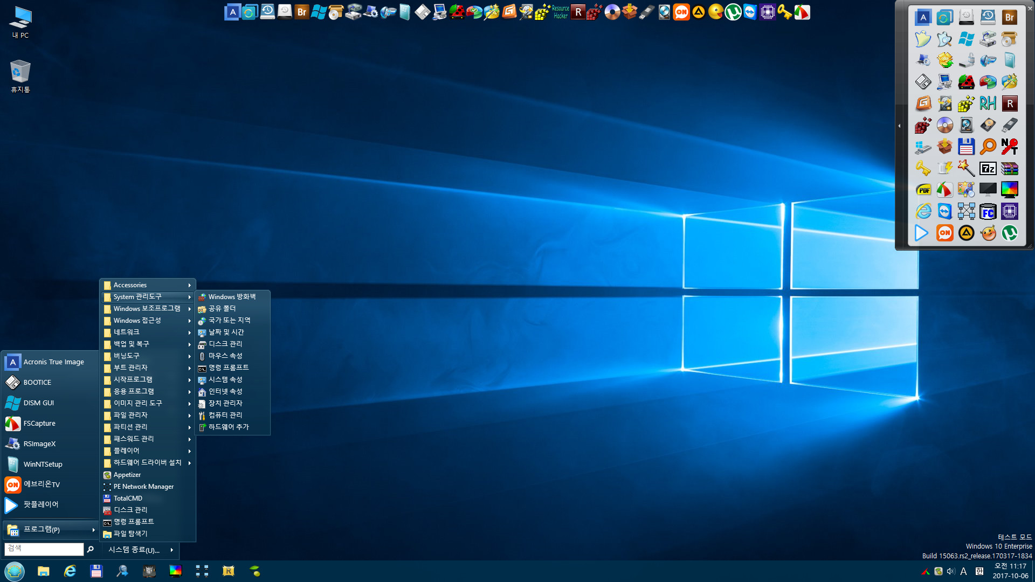Expand 이미지 관리 도구 submenu

point(148,404)
